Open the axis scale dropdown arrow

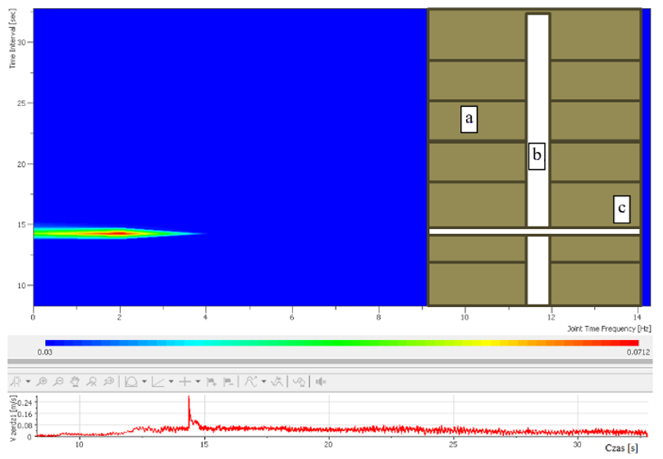[x=171, y=382]
